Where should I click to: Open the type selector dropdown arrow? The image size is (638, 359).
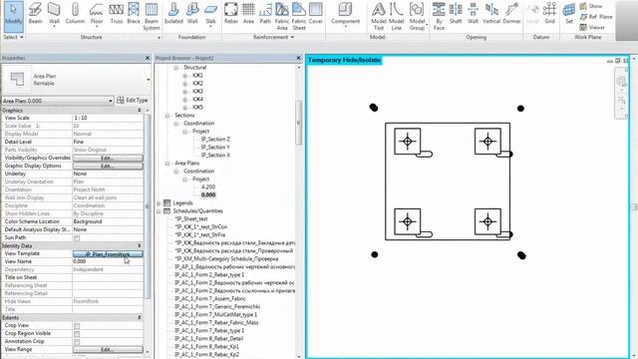pyautogui.click(x=149, y=80)
